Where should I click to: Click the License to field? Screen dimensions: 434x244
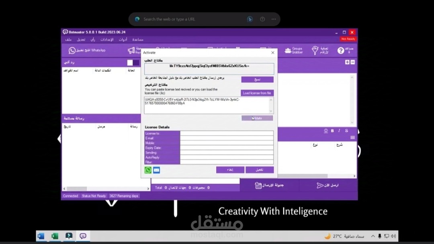(x=227, y=134)
